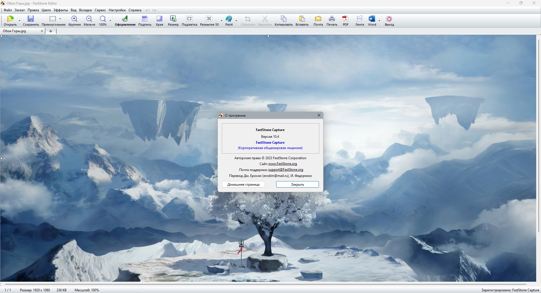Image resolution: width=541 pixels, height=293 pixels.
Task: Select the Размер resize tool
Action: coord(173,19)
